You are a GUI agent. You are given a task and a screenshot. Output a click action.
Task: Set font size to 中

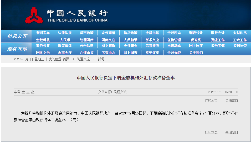click(28, 92)
